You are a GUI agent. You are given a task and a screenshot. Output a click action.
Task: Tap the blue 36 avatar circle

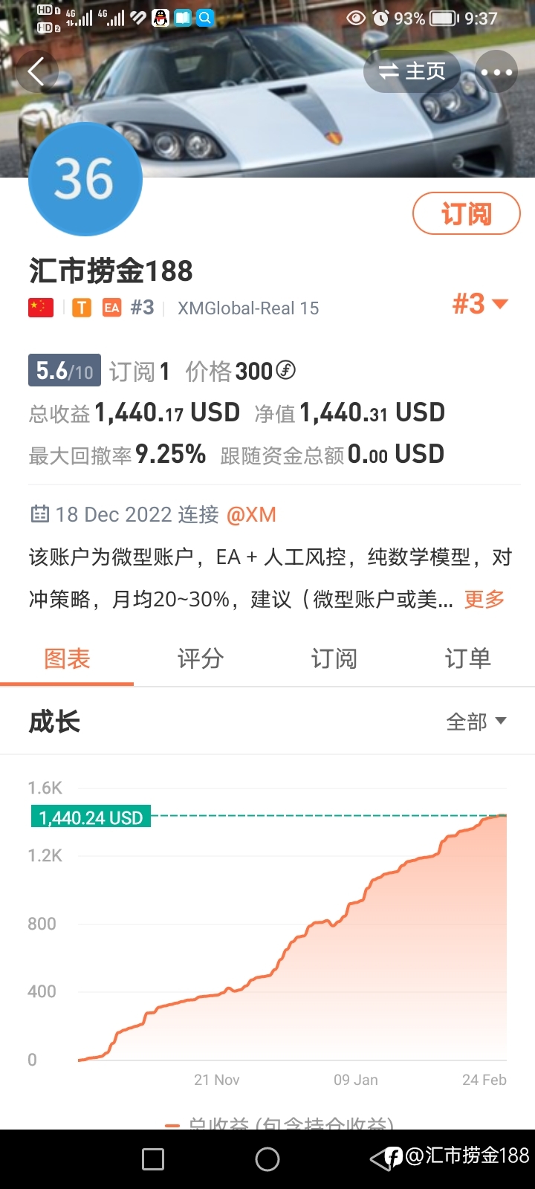tap(85, 179)
